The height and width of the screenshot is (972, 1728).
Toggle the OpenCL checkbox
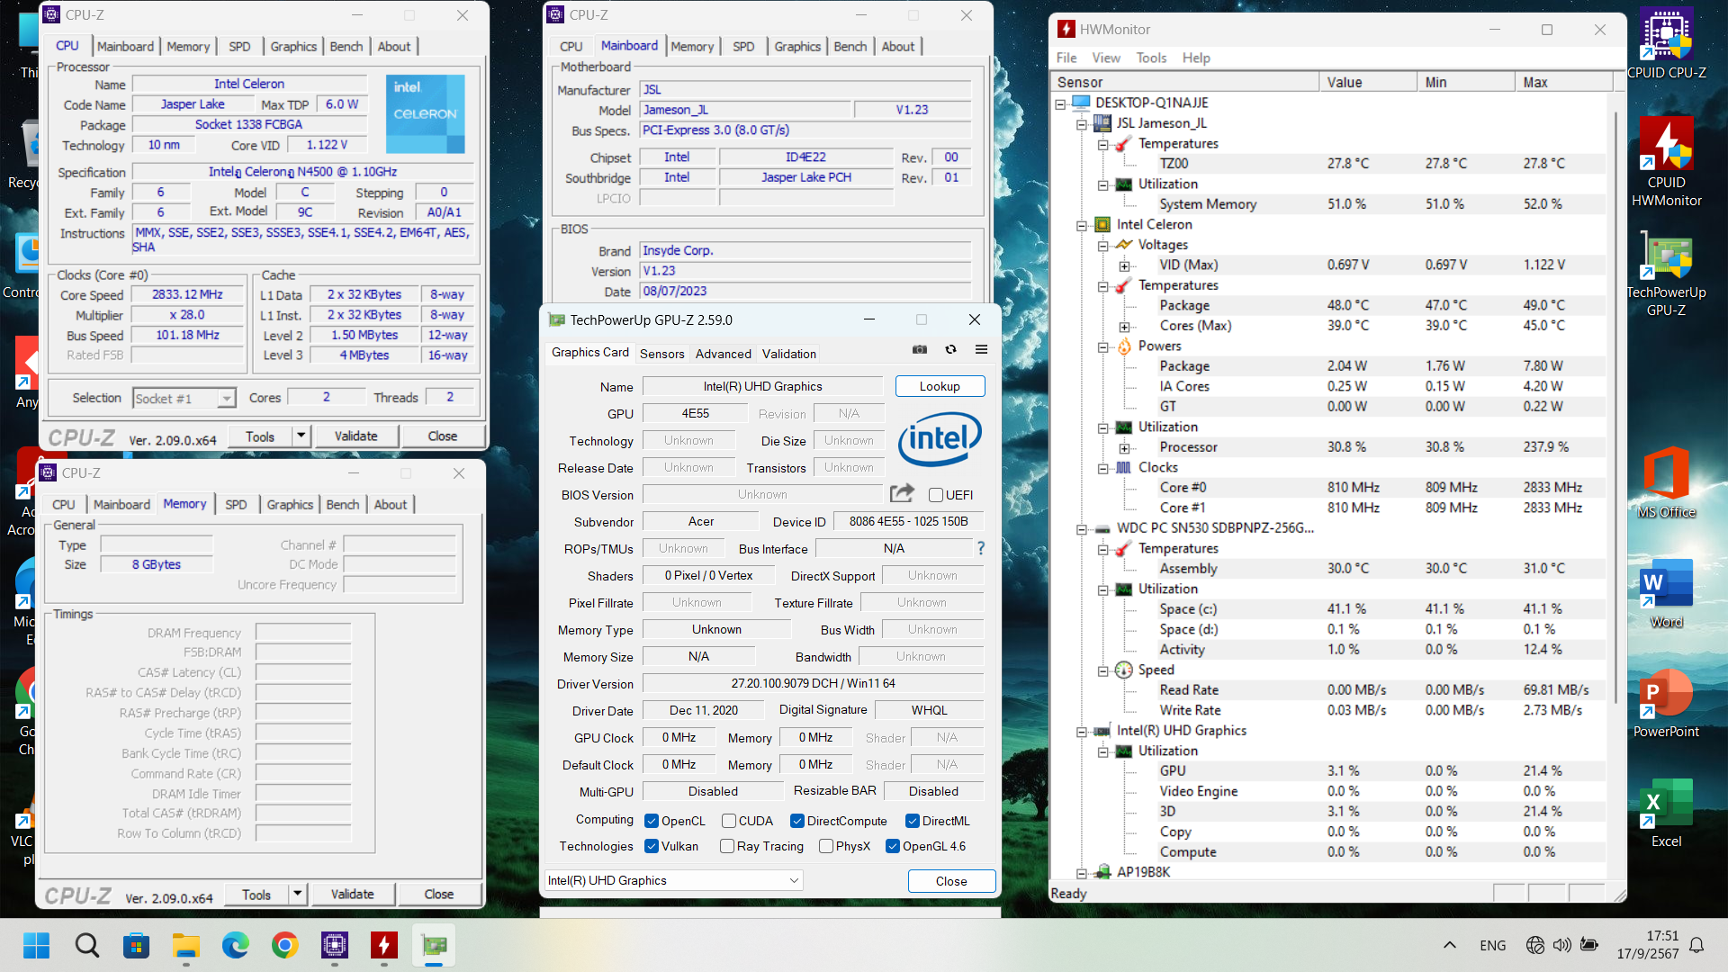pos(652,821)
